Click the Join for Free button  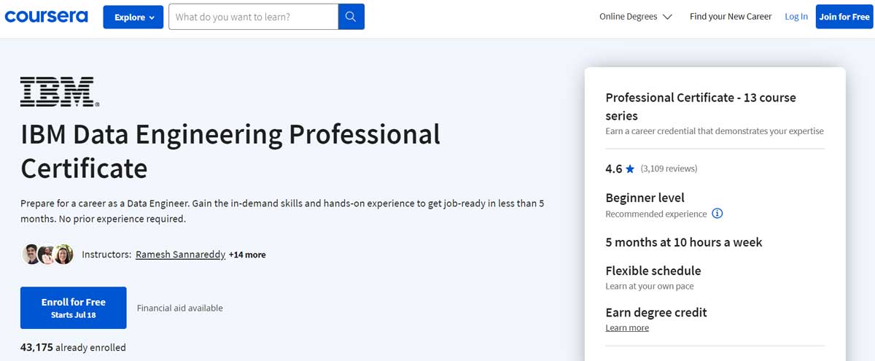pyautogui.click(x=844, y=17)
